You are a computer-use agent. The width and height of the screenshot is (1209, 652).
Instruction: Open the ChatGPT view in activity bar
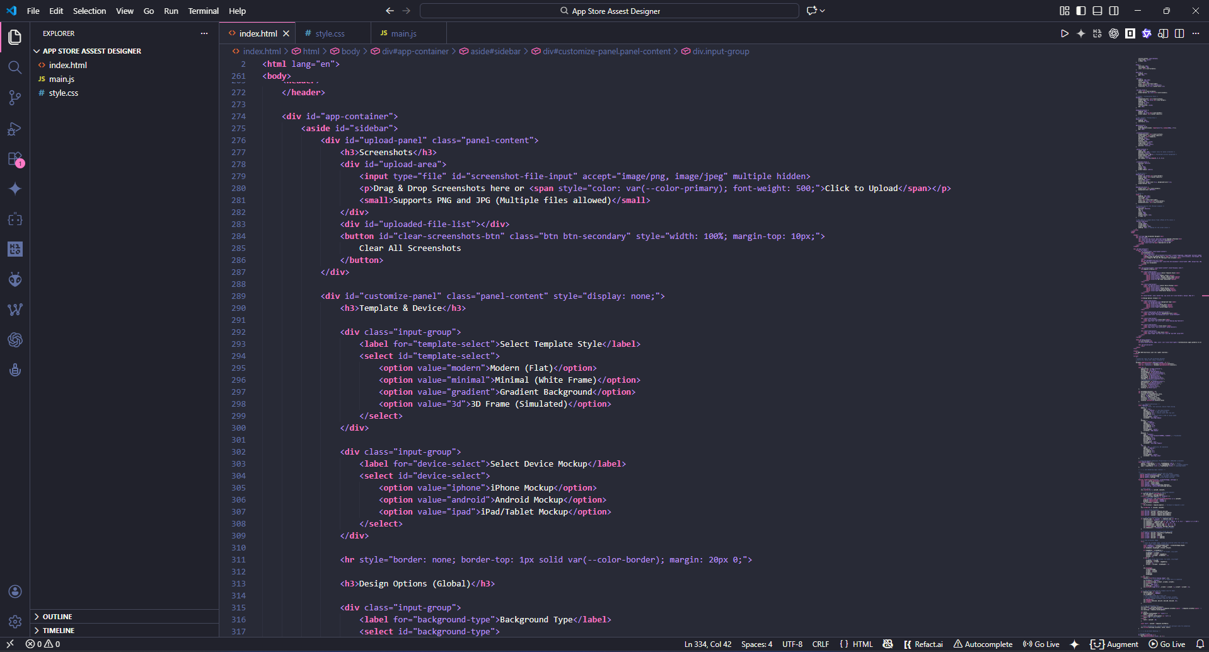pyautogui.click(x=15, y=340)
